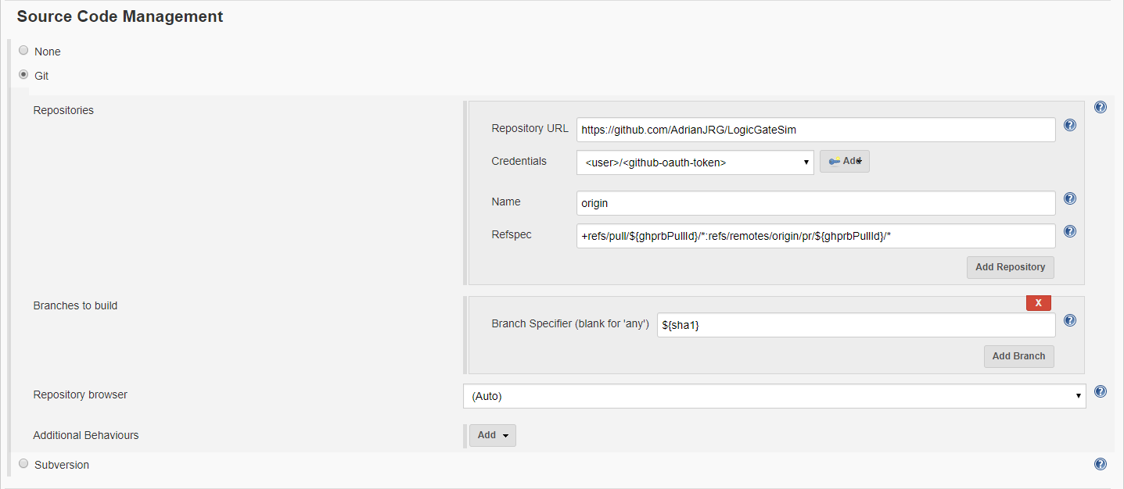Click the Add Branch button
Image resolution: width=1124 pixels, height=489 pixels.
coord(1018,356)
